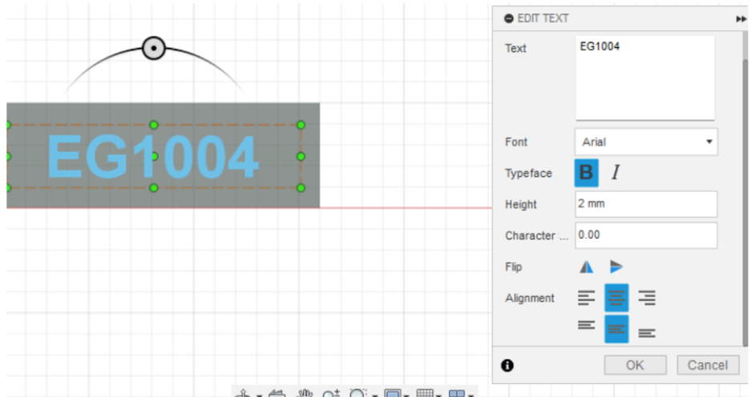Flip the text horizontally
This screenshot has height=397, width=750.
tap(587, 267)
